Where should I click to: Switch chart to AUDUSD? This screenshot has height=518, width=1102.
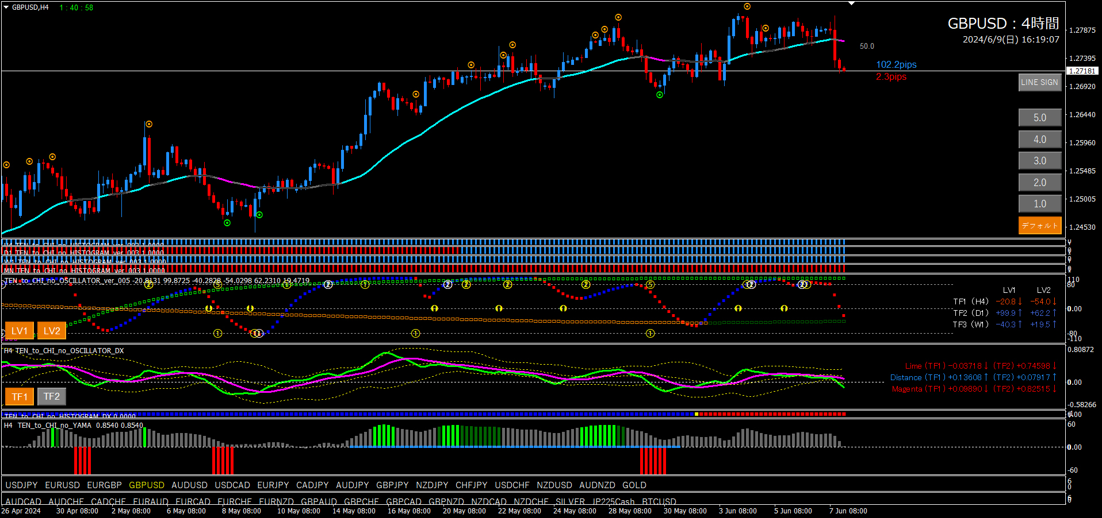coord(189,485)
